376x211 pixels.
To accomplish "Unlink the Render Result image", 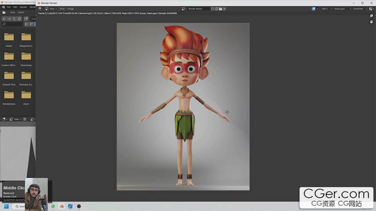I will (x=224, y=9).
